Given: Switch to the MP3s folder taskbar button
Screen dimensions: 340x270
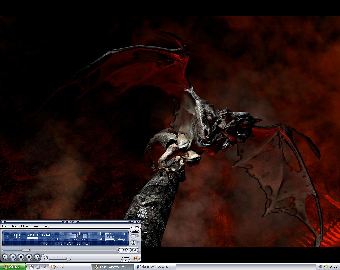Looking at the screenshot, I should pyautogui.click(x=70, y=267).
